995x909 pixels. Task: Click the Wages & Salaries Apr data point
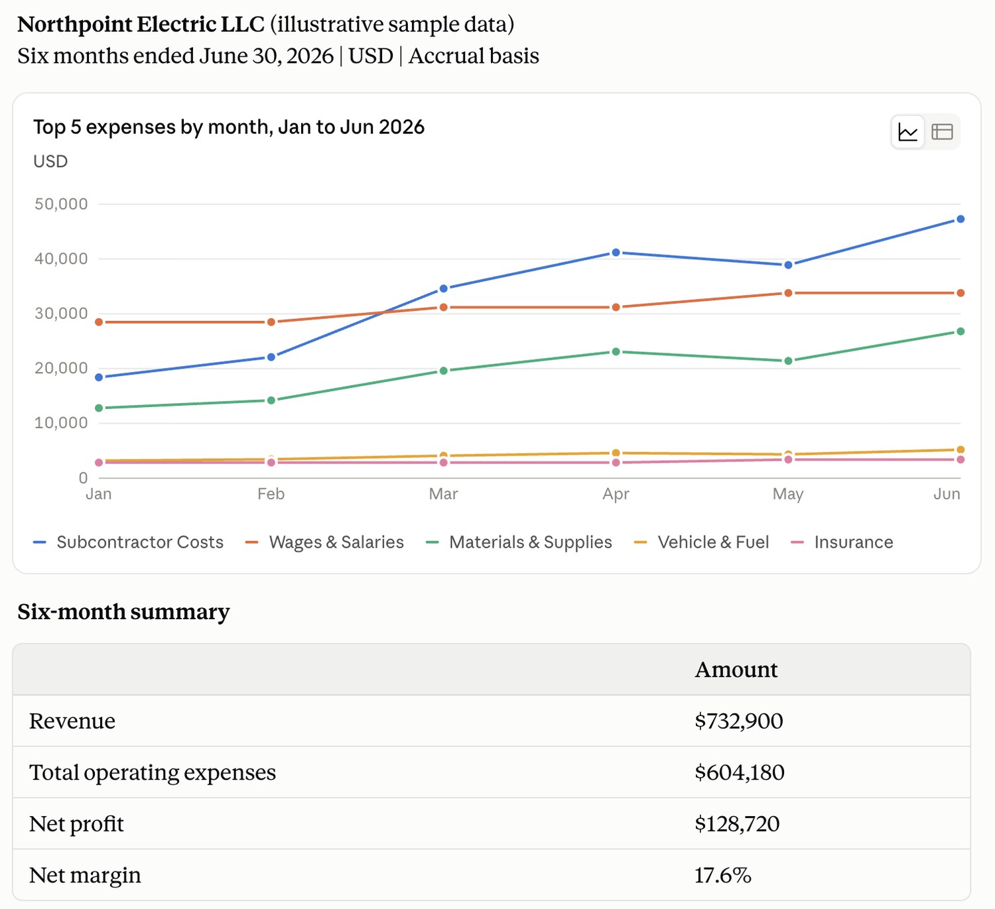pos(616,308)
